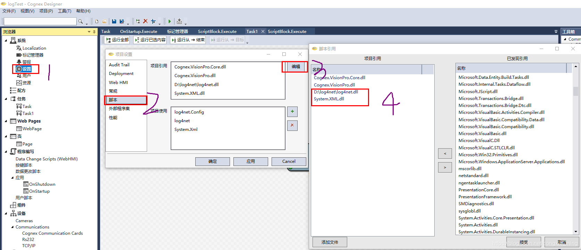
Task: Select D:\log4net\log4net.dll in script references
Action: pyautogui.click(x=336, y=92)
